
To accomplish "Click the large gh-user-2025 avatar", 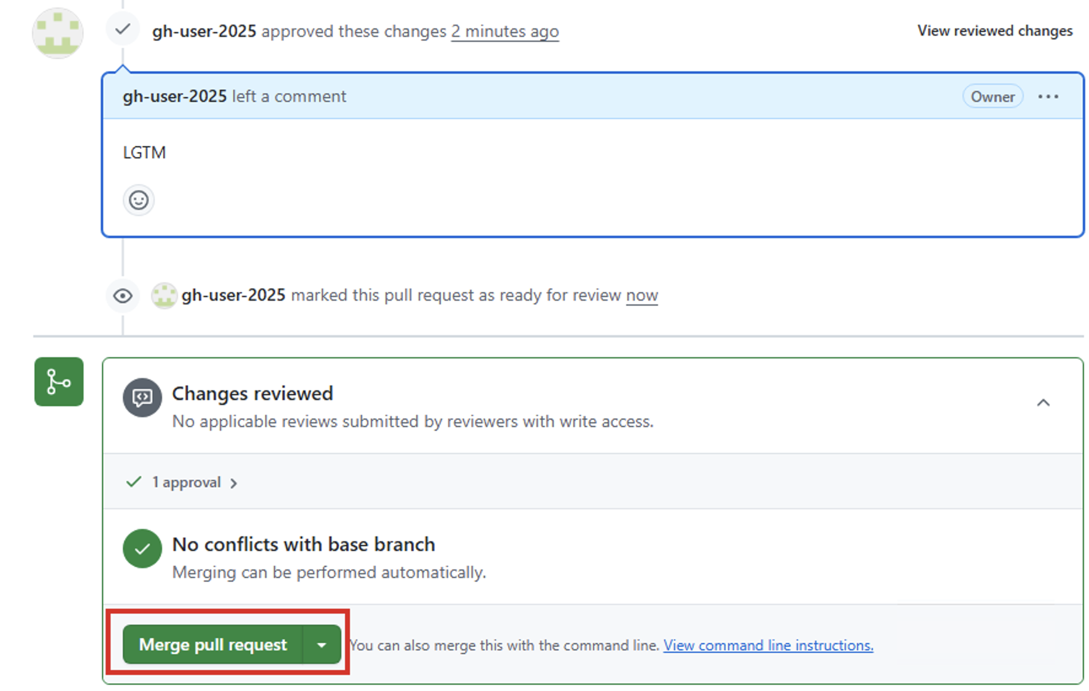I will [x=58, y=33].
